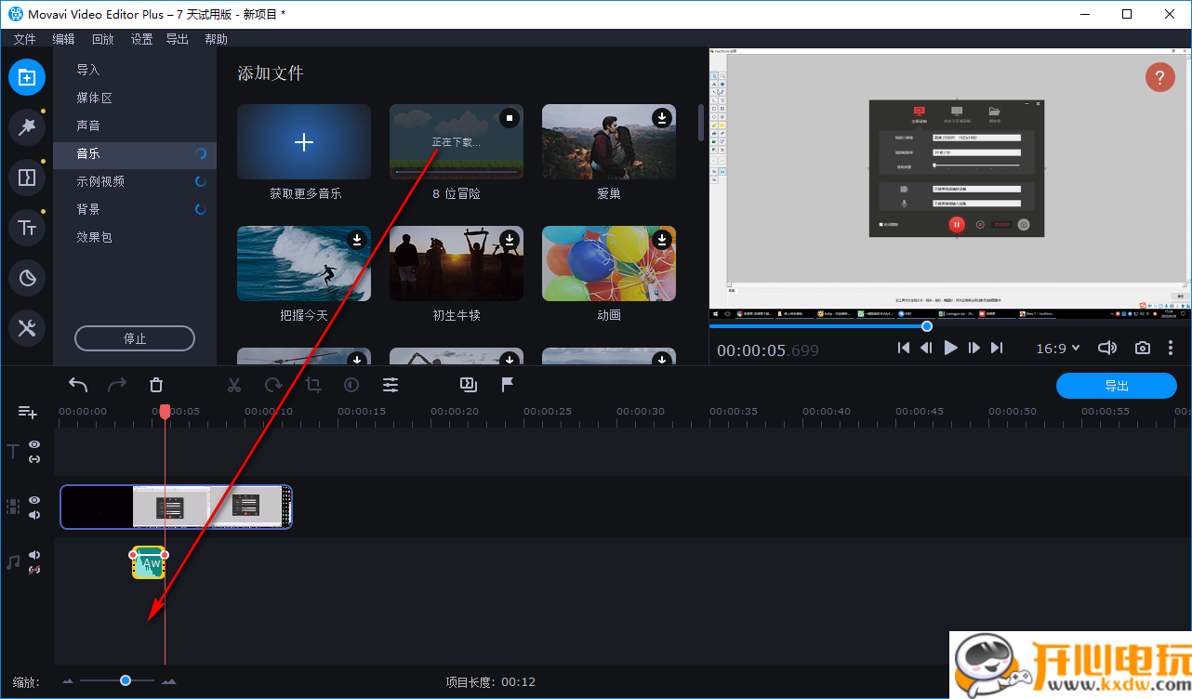The width and height of the screenshot is (1192, 699).
Task: Click the undo arrow in timeline toolbar
Action: tap(78, 385)
